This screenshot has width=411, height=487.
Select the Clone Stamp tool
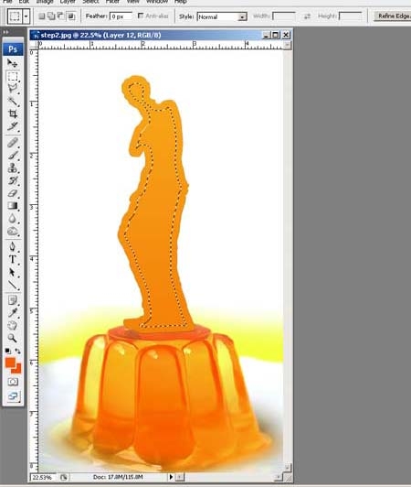pos(13,168)
